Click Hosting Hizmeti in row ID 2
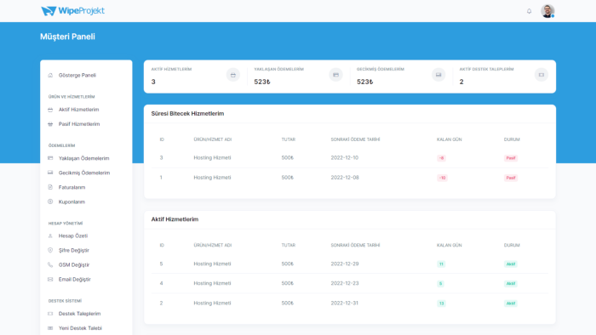This screenshot has height=335, width=596. pyautogui.click(x=212, y=304)
